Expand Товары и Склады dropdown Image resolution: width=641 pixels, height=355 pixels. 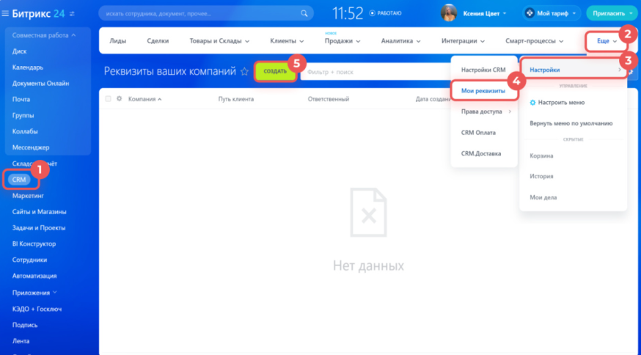tap(219, 41)
